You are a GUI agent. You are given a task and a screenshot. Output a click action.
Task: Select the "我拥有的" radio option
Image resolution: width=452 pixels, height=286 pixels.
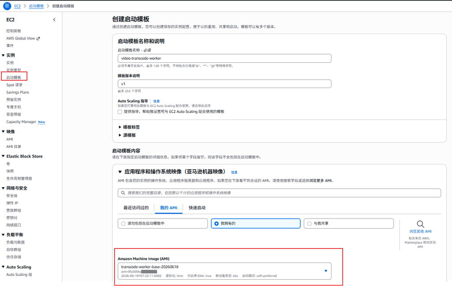tap(216, 223)
